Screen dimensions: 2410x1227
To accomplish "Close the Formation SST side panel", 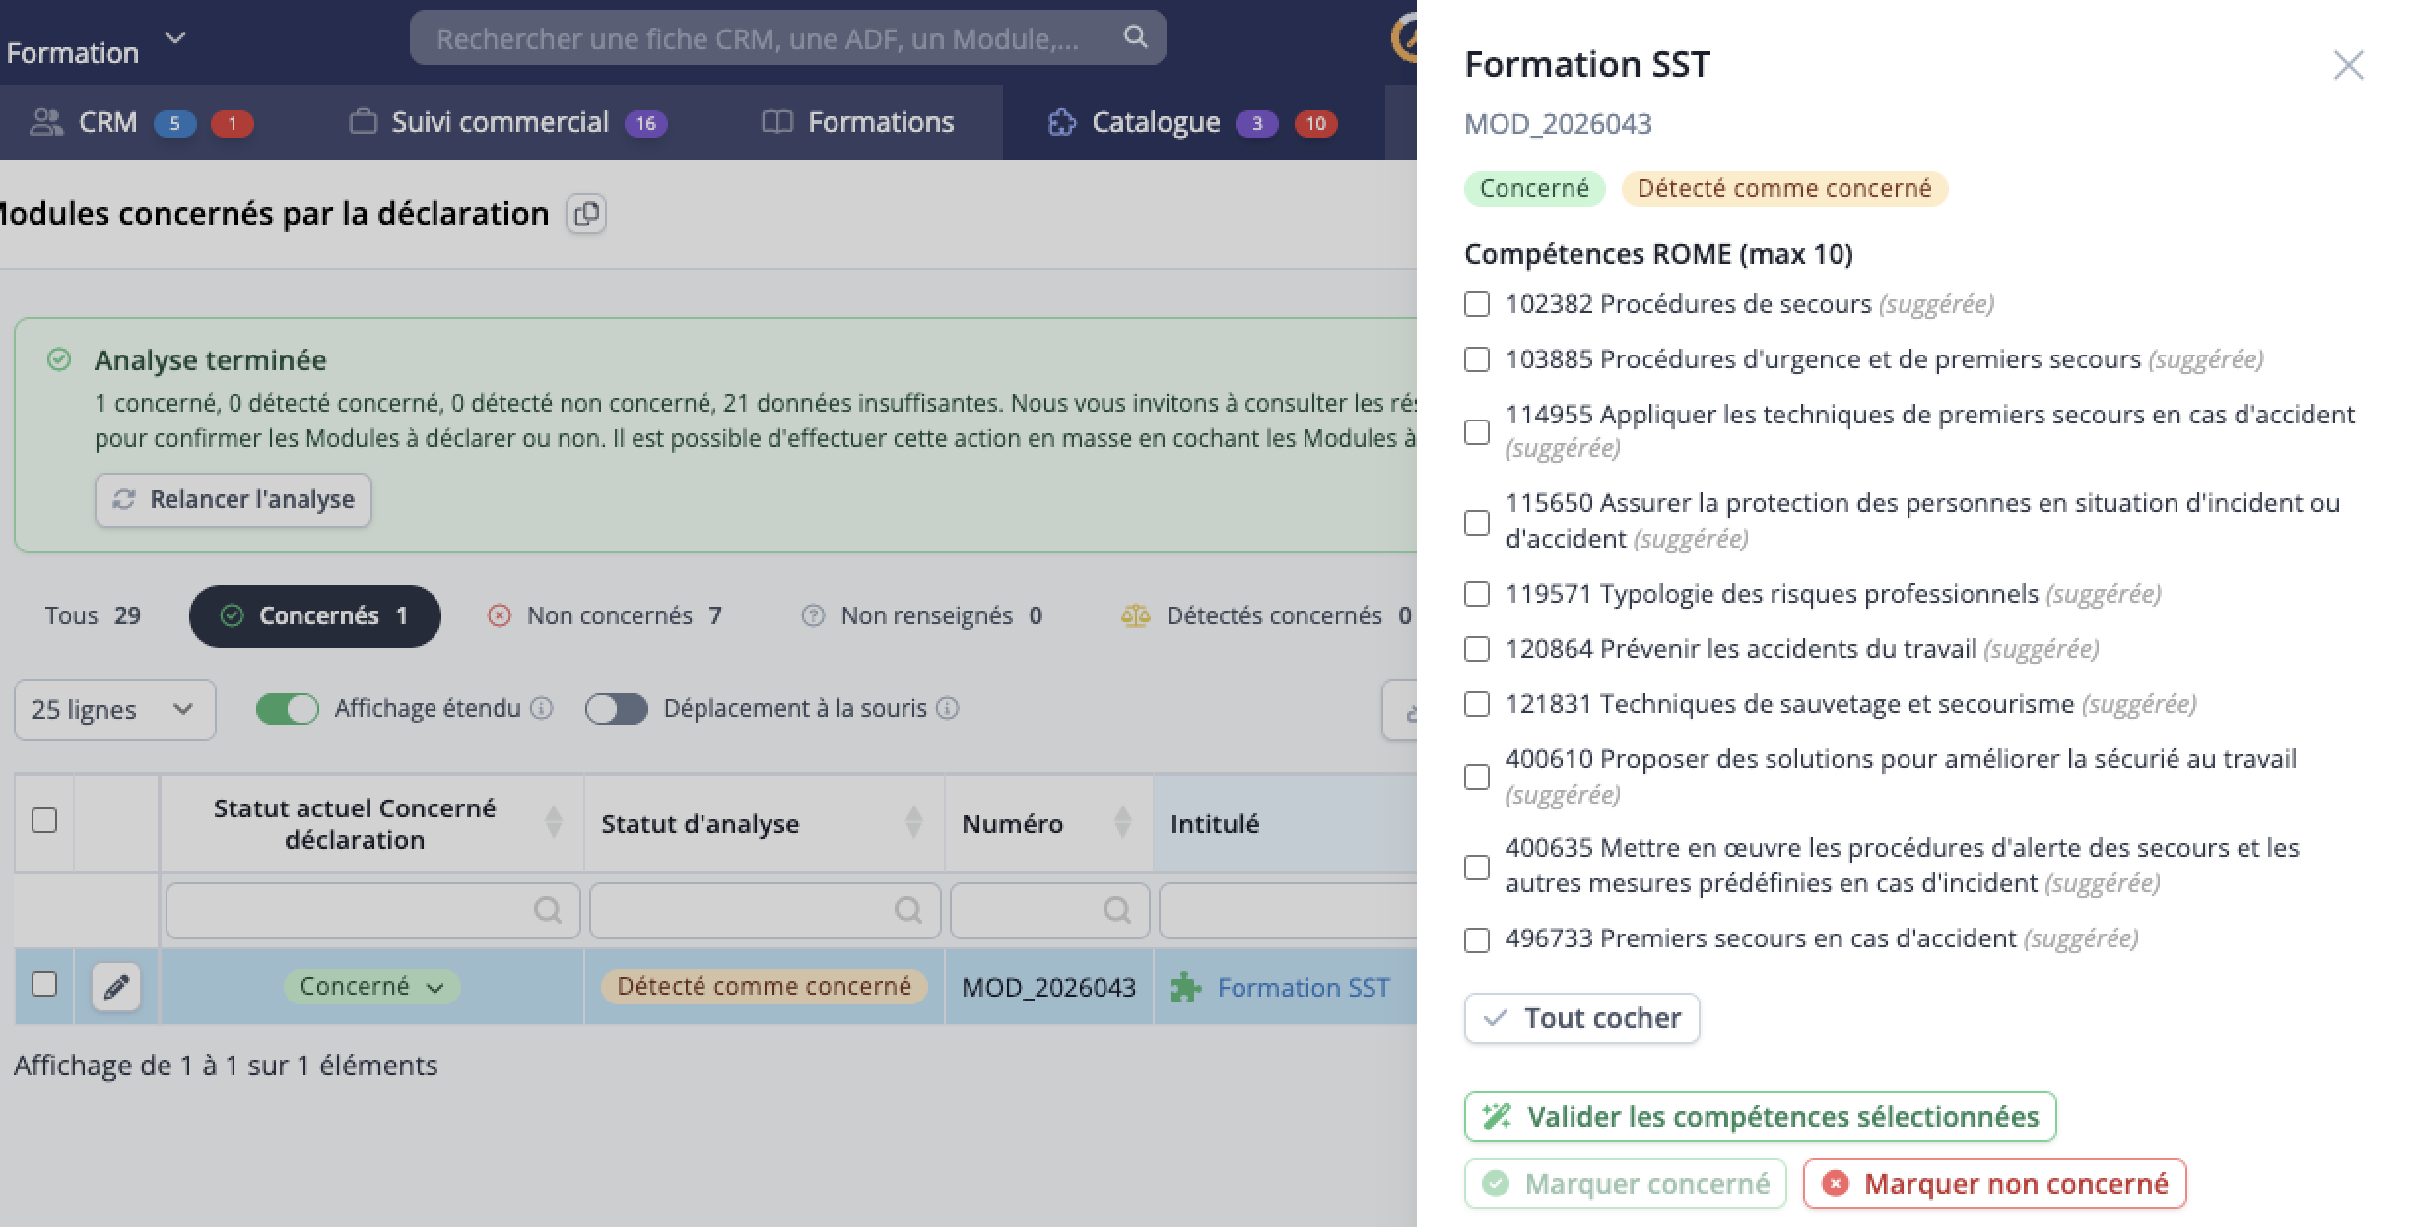I will coord(2348,65).
